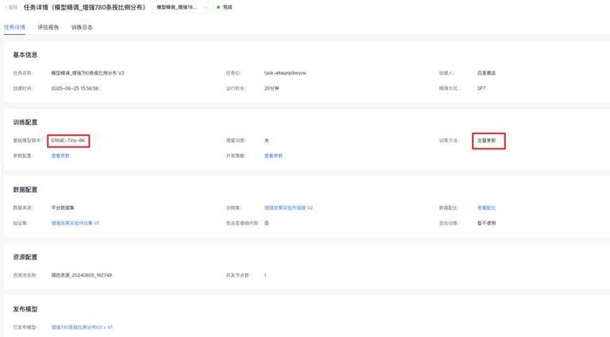Open 查看参数 link beside 参数配置
The width and height of the screenshot is (610, 337).
[60, 155]
